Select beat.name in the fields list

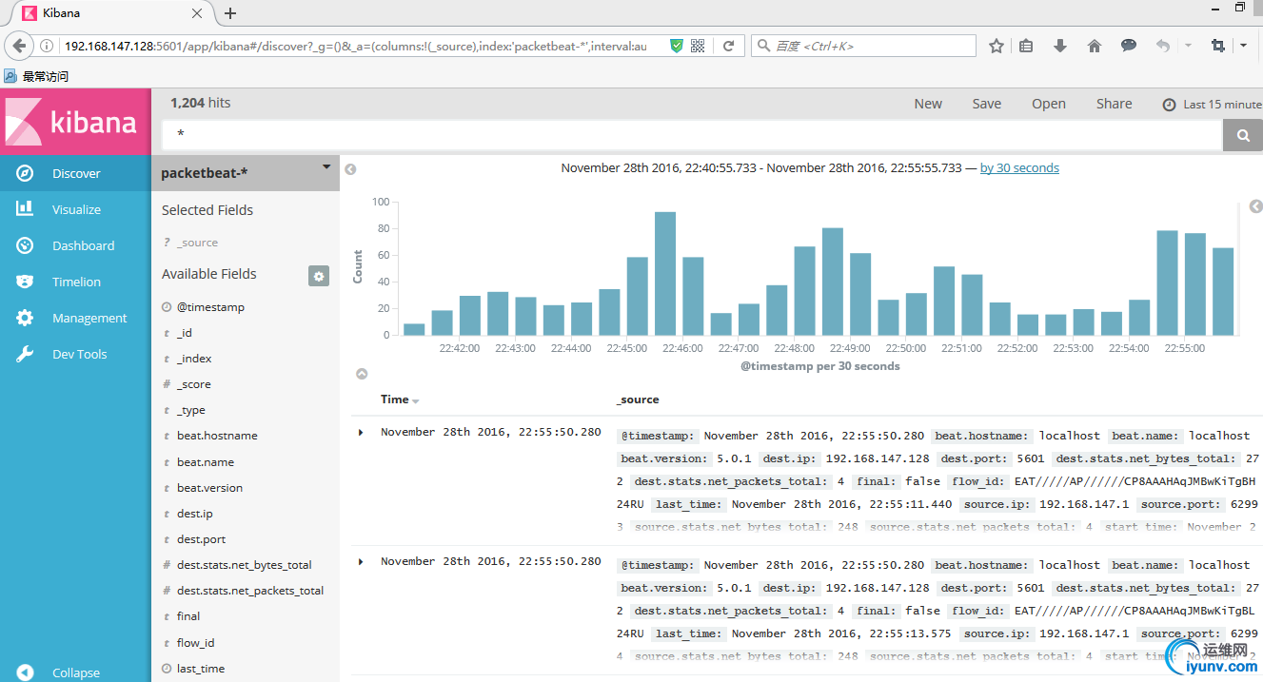pyautogui.click(x=206, y=462)
